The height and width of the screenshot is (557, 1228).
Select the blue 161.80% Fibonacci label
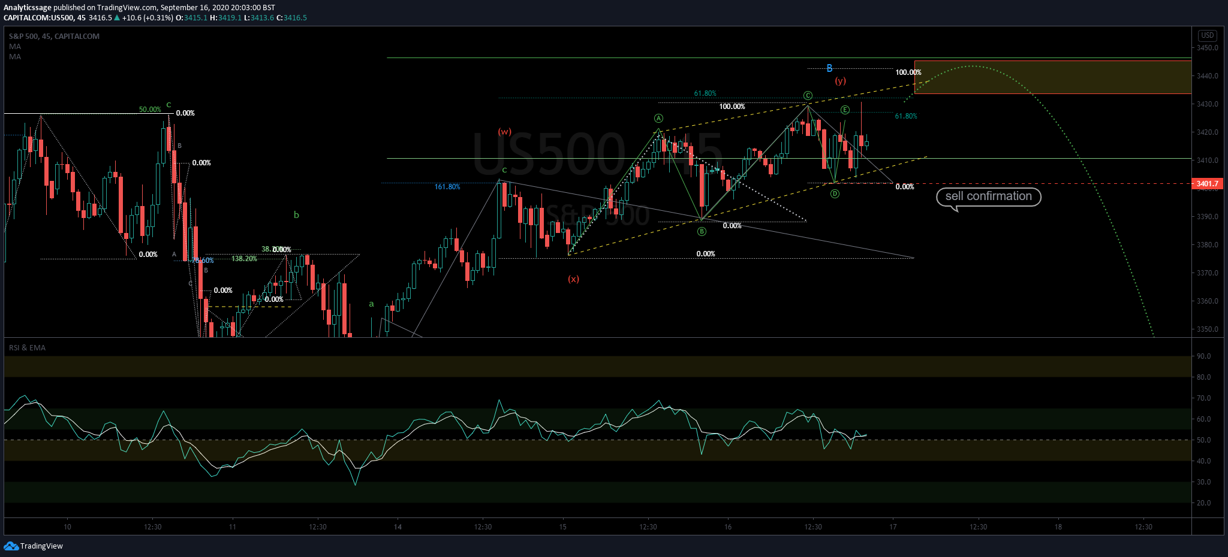[447, 187]
